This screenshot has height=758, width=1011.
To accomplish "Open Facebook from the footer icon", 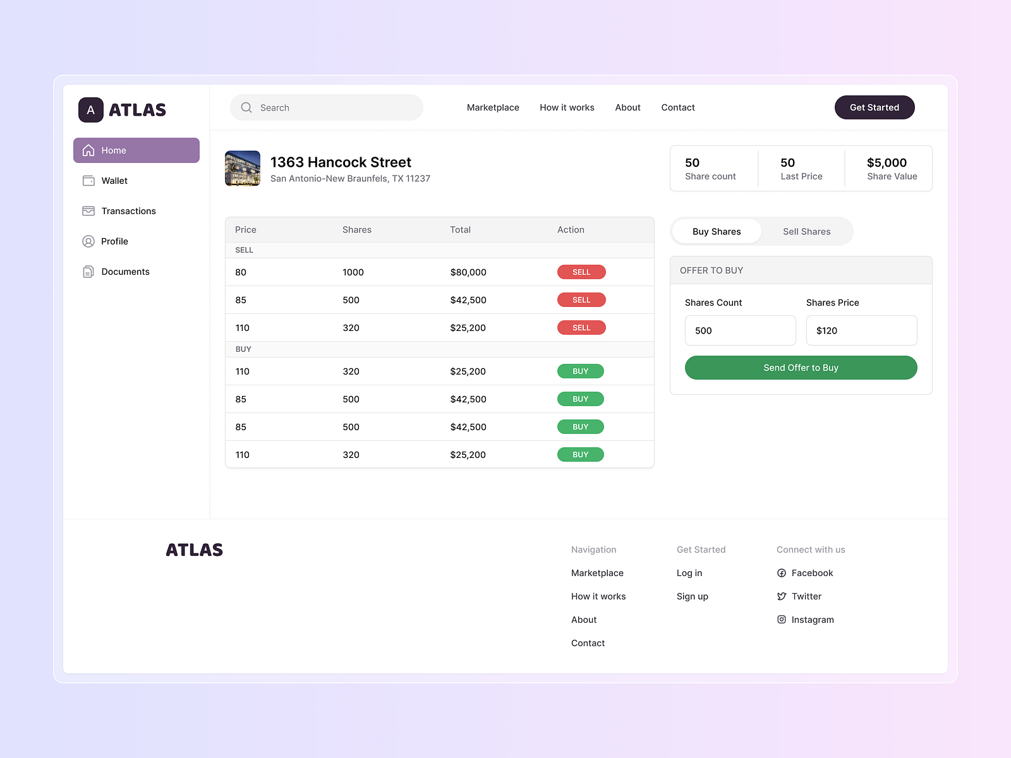I will point(782,573).
